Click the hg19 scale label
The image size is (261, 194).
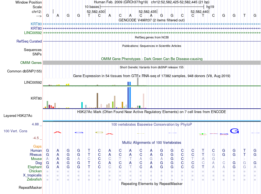click(x=210, y=7)
